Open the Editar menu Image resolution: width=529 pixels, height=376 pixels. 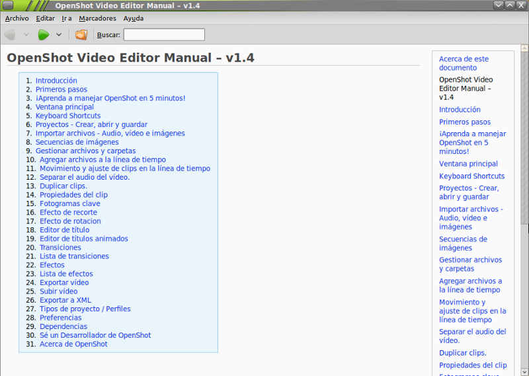45,19
